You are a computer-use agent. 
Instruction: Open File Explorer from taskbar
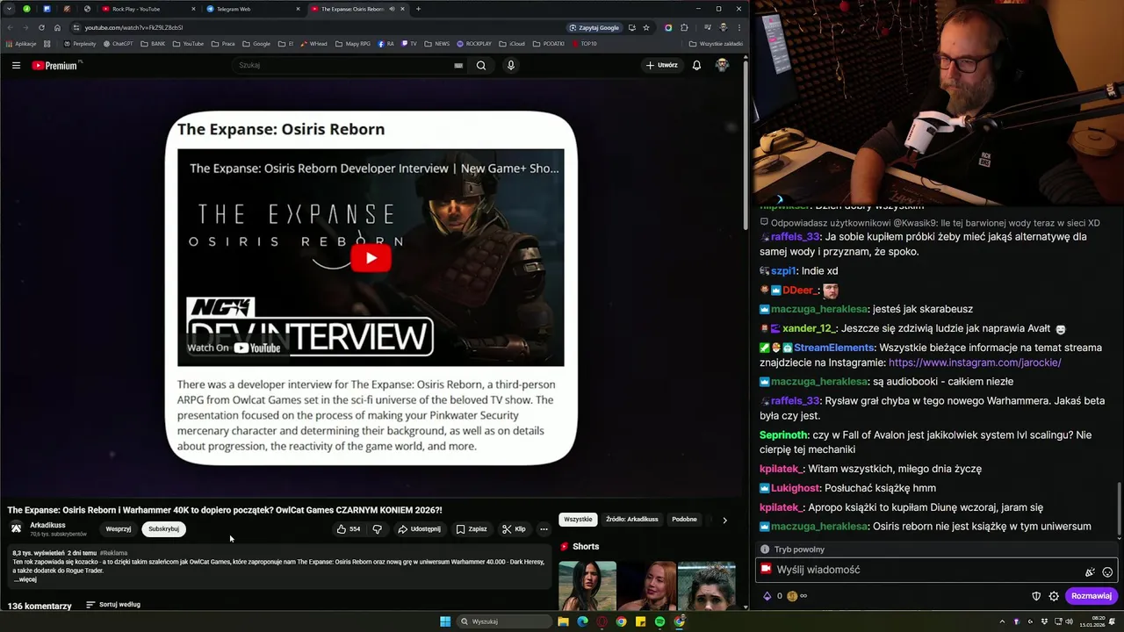(563, 621)
